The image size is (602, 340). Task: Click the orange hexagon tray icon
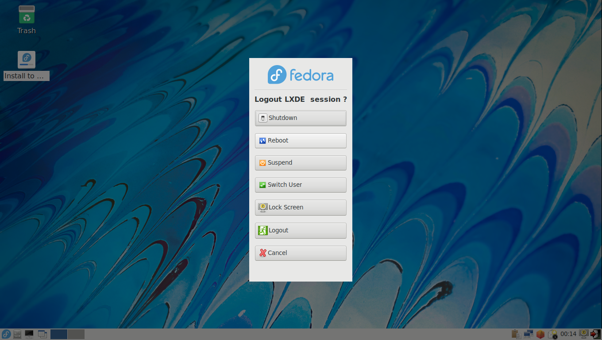(540, 334)
